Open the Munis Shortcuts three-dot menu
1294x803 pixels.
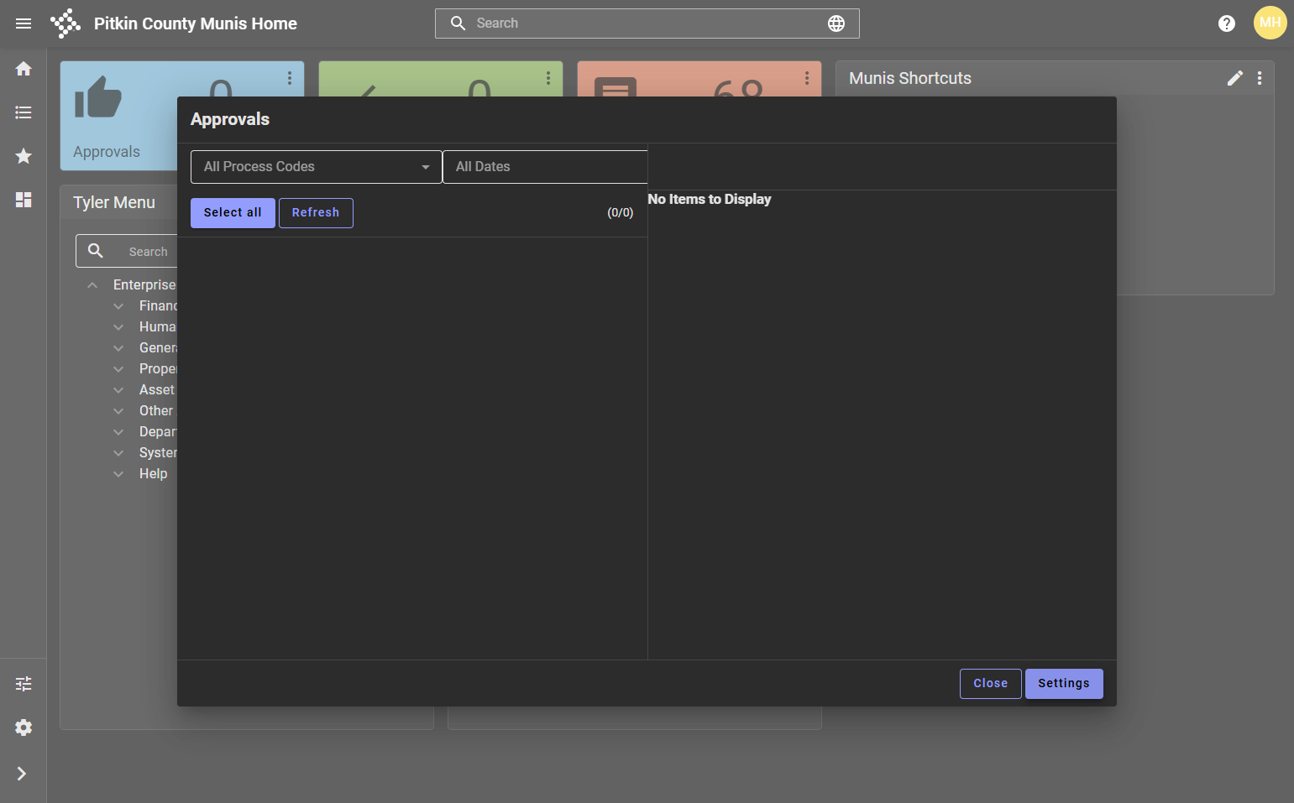pyautogui.click(x=1260, y=78)
